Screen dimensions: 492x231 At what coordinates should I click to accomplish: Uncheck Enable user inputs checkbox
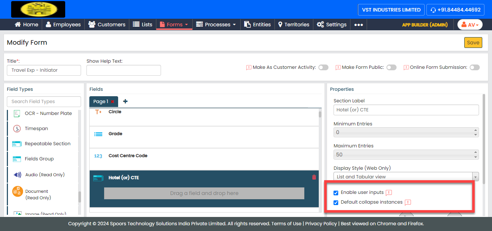pyautogui.click(x=336, y=193)
